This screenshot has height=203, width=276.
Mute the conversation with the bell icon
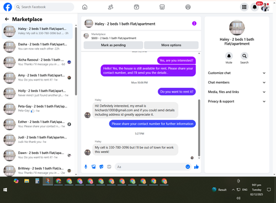[229, 56]
